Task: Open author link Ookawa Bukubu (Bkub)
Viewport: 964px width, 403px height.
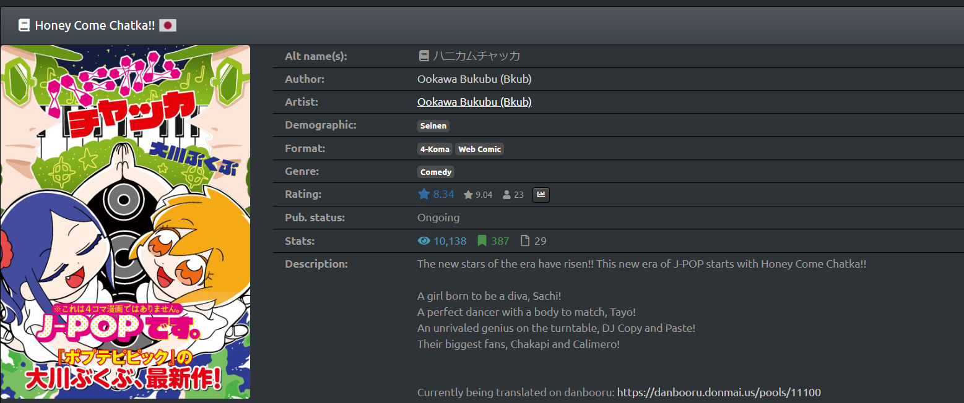Action: 474,79
